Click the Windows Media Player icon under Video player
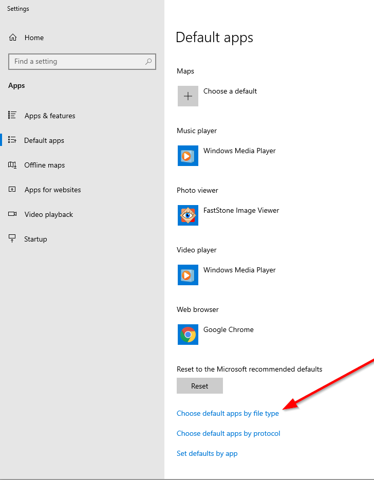 pyautogui.click(x=188, y=275)
